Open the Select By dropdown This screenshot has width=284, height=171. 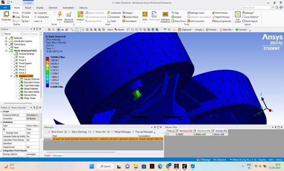(x=226, y=30)
